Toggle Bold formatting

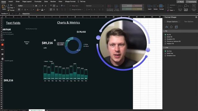pyautogui.click(x=19, y=10)
